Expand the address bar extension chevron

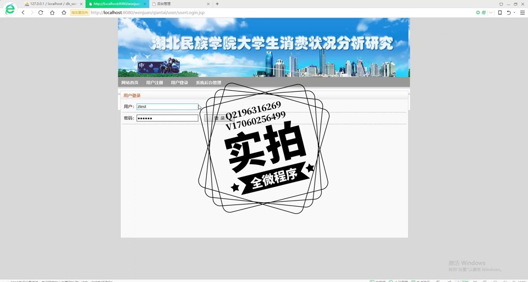click(491, 13)
